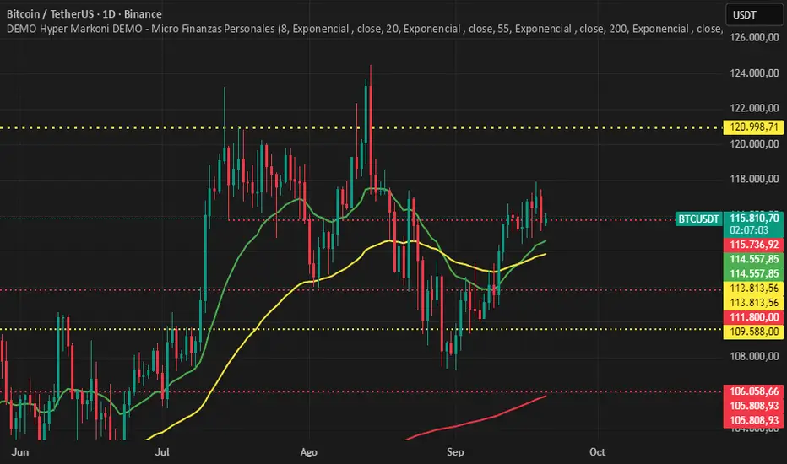Click the countdown timer 02:07:03
787x464 pixels.
[x=749, y=230]
